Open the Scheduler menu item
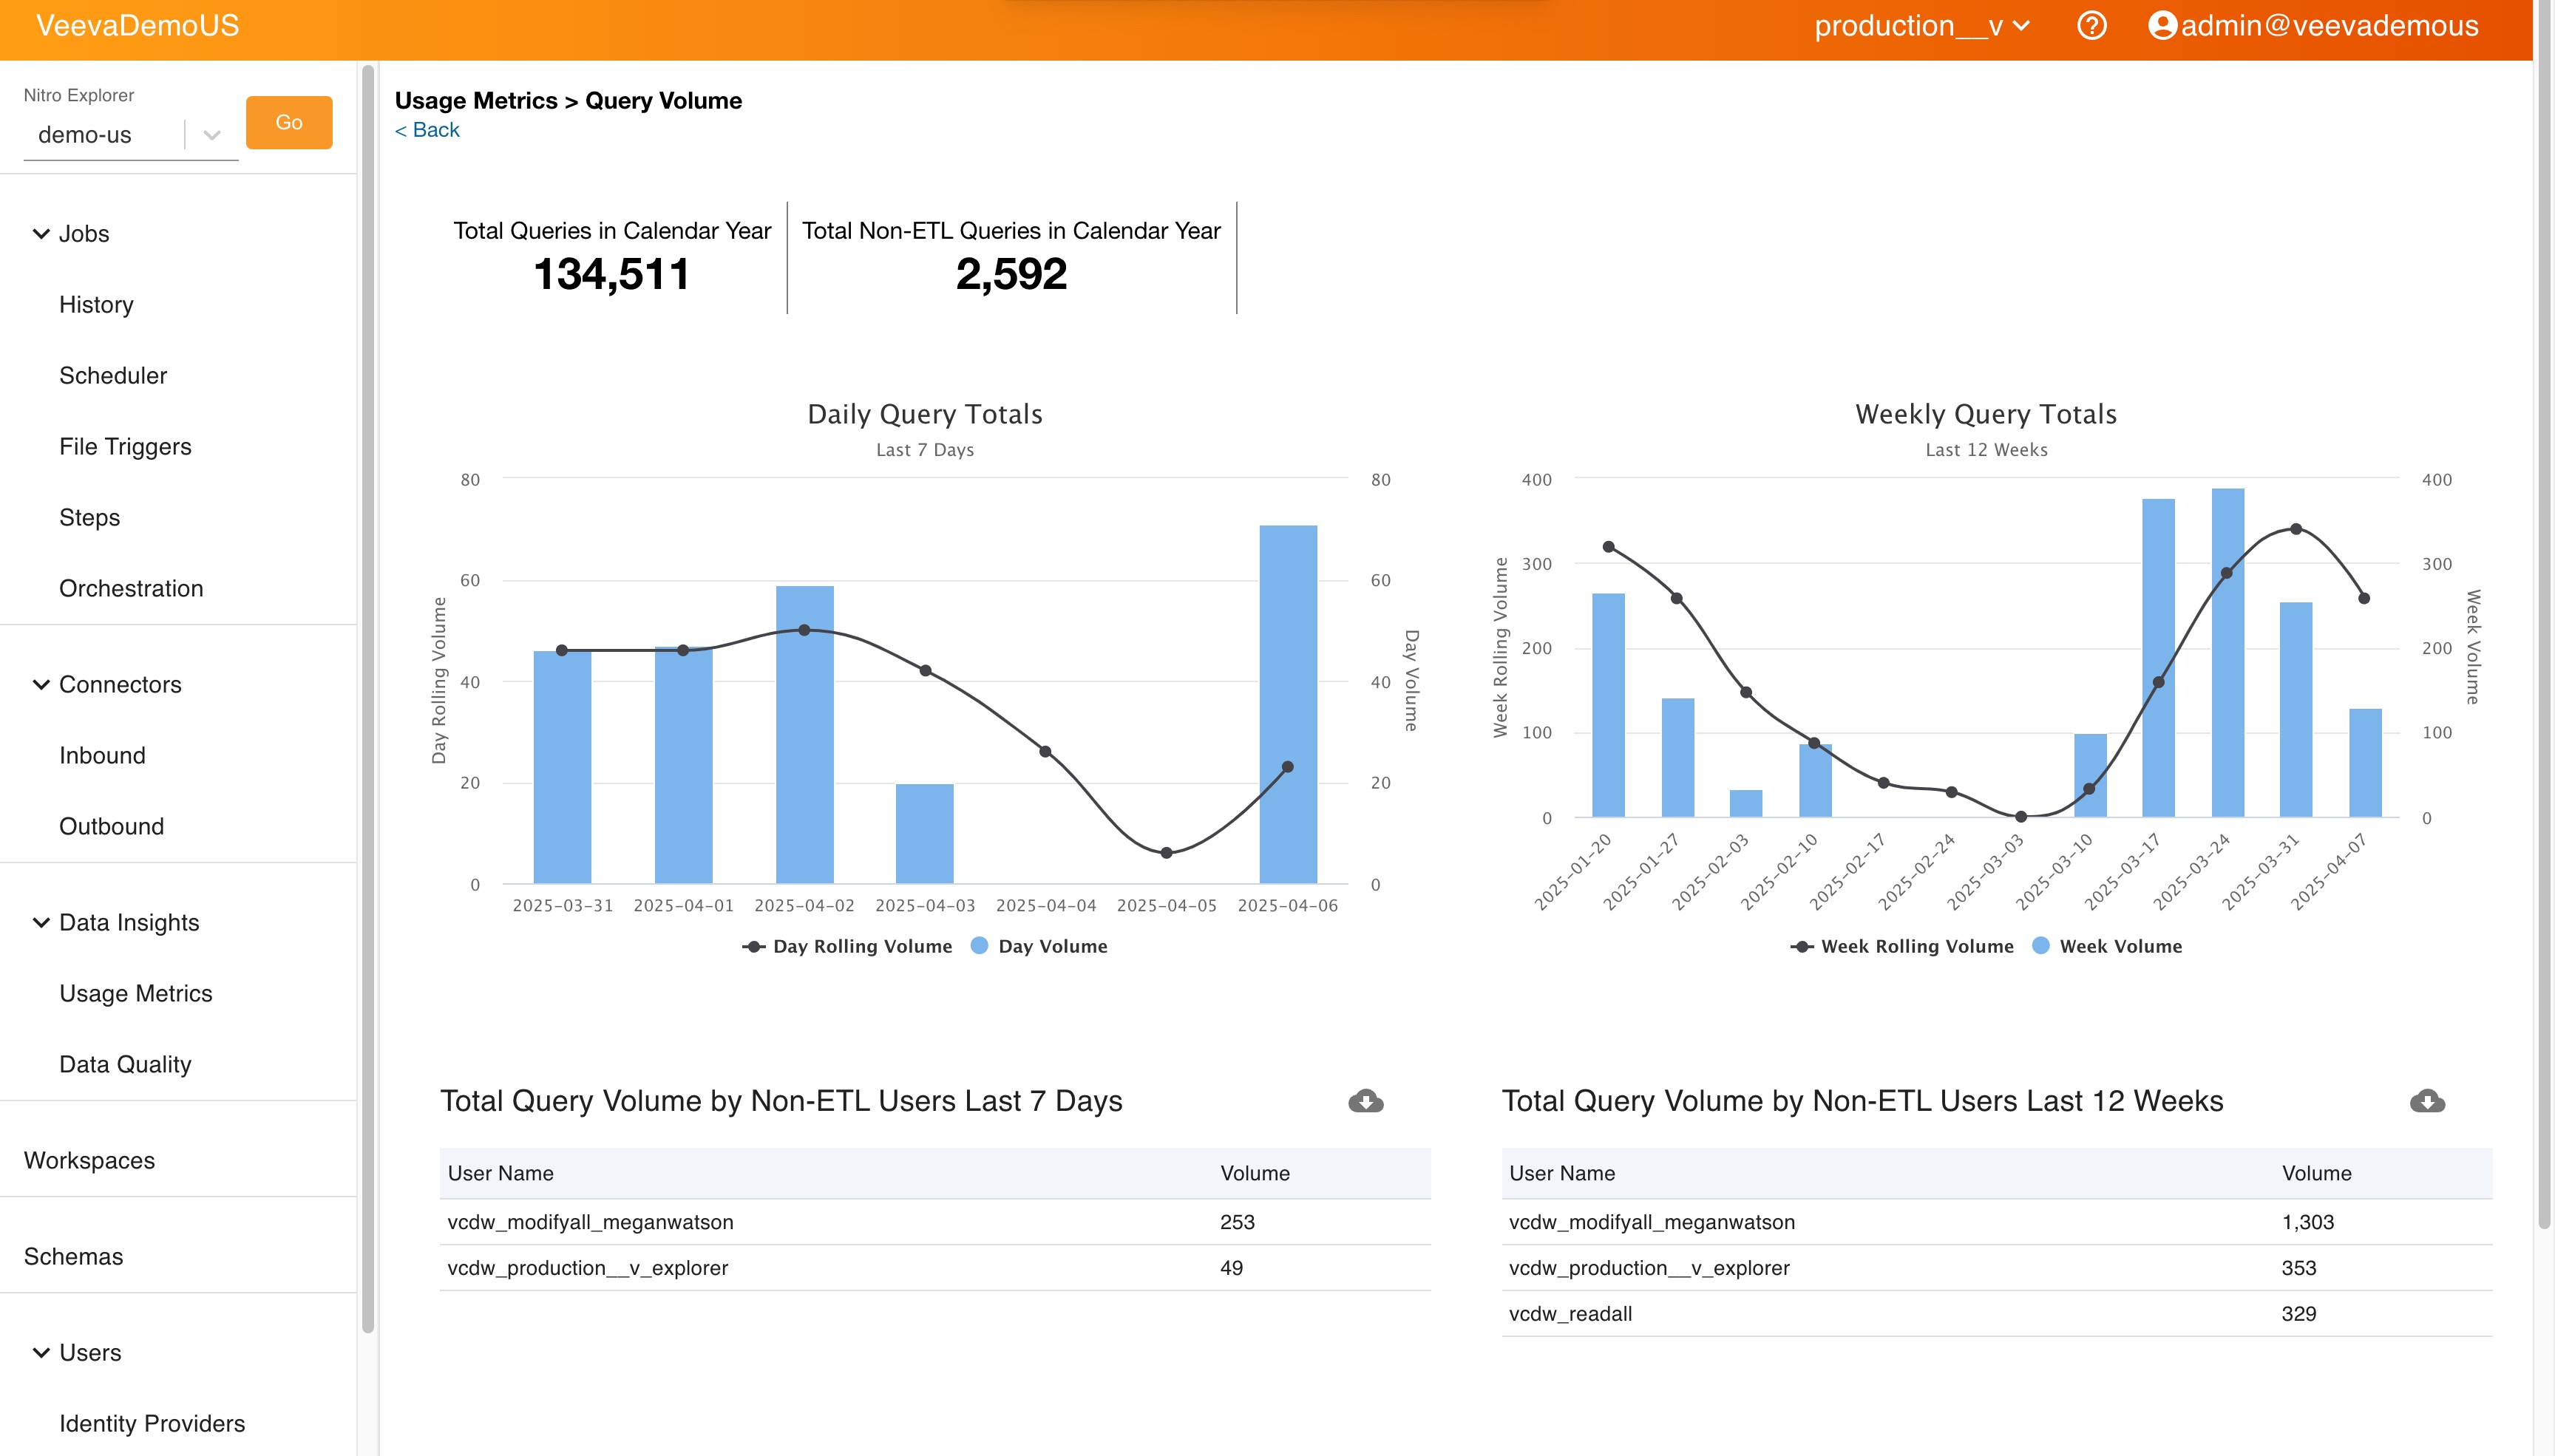Viewport: 2555px width, 1456px height. pos(113,376)
